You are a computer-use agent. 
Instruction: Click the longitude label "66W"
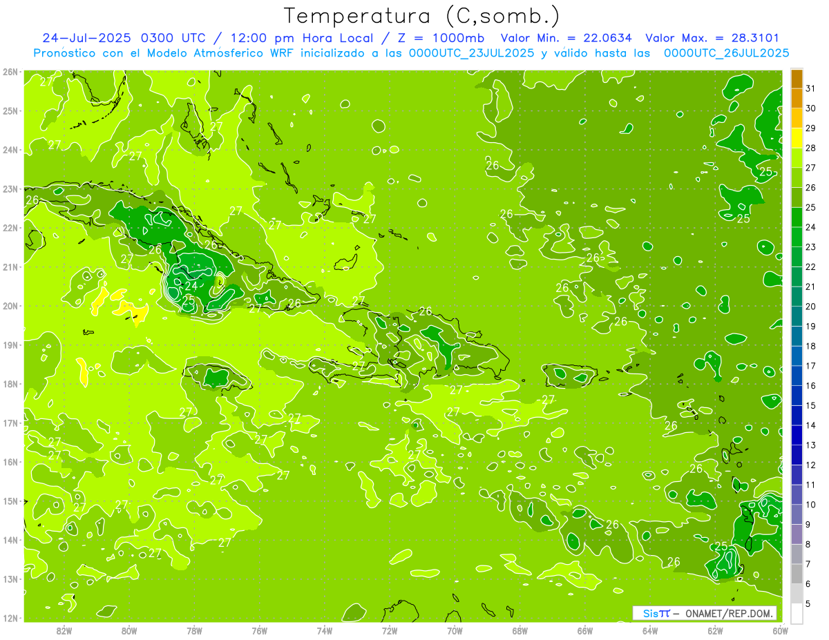pos(584,630)
